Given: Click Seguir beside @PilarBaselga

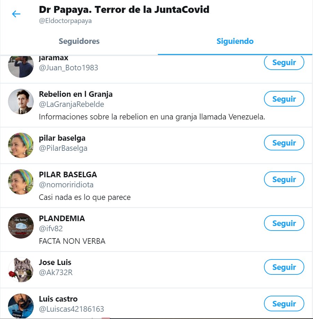Looking at the screenshot, I should [284, 143].
